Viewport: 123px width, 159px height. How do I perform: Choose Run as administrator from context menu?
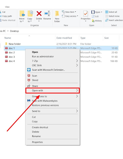tap(43, 56)
